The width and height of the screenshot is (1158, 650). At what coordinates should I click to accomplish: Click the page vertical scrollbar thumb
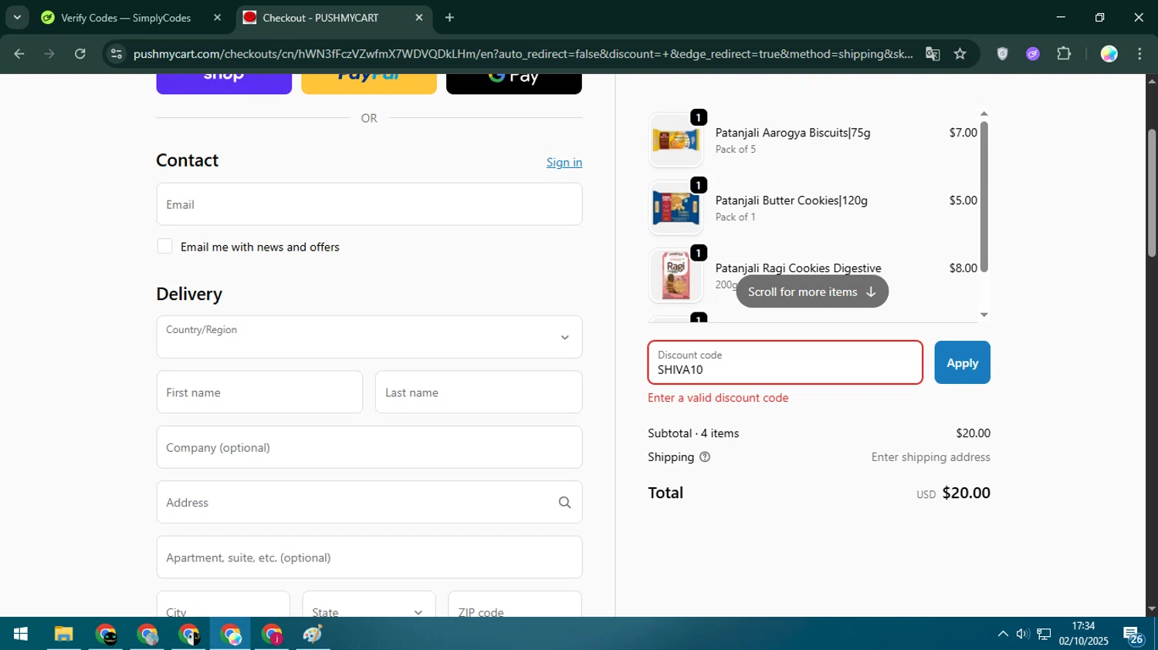pyautogui.click(x=1152, y=193)
